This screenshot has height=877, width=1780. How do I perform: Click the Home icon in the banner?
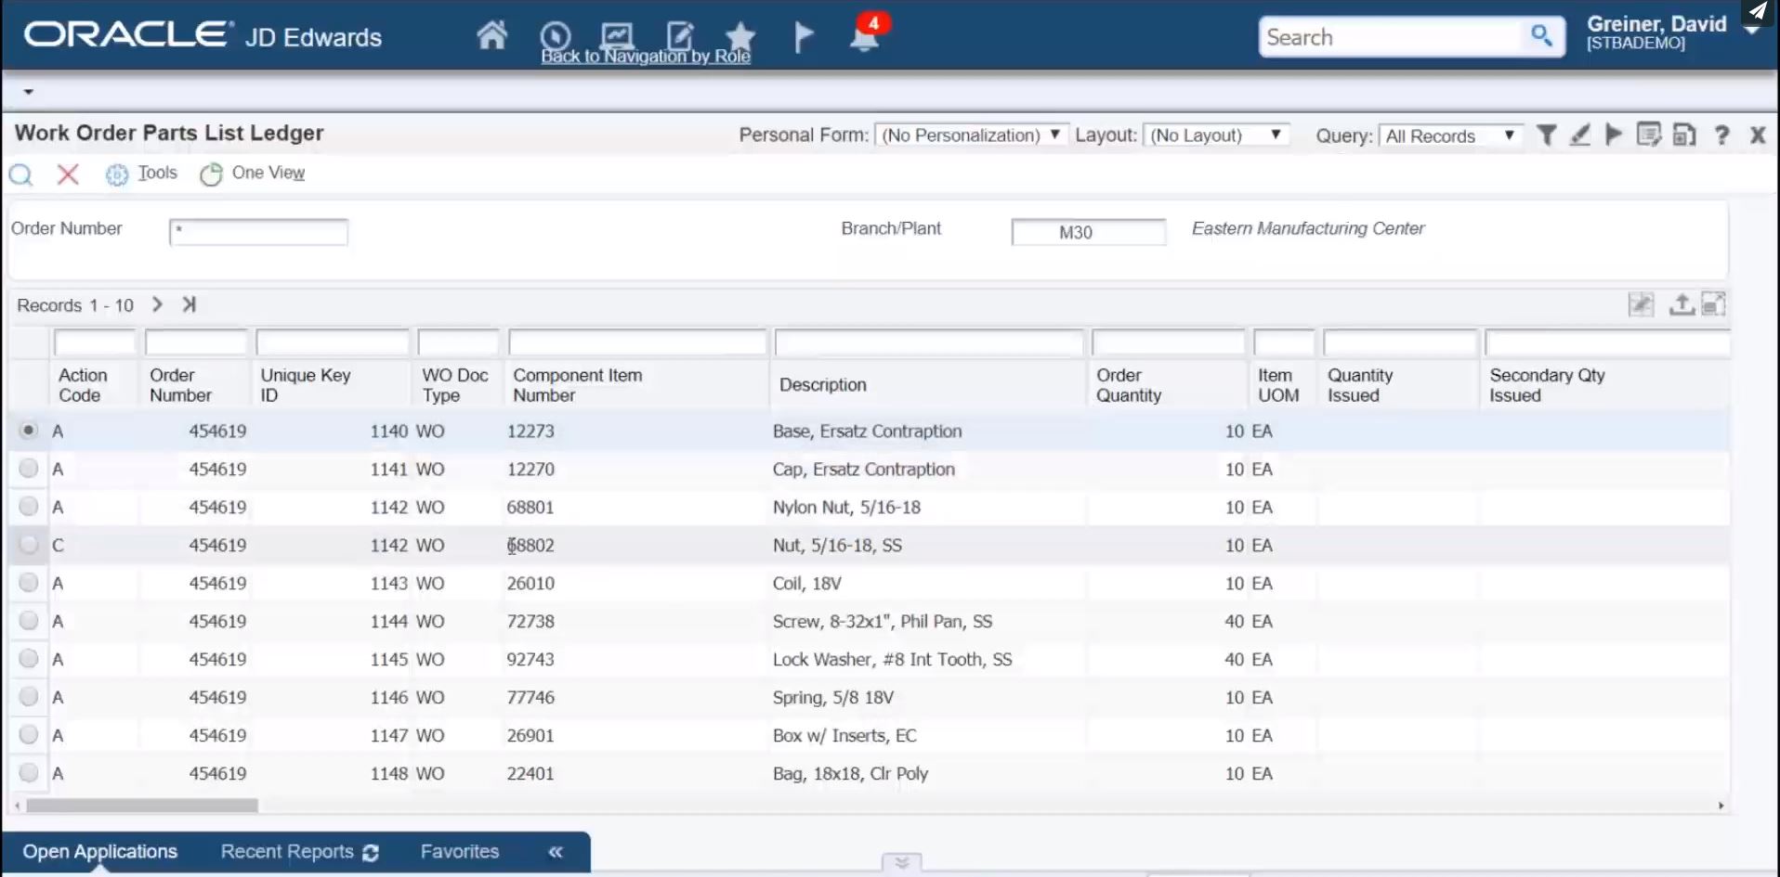coord(491,35)
